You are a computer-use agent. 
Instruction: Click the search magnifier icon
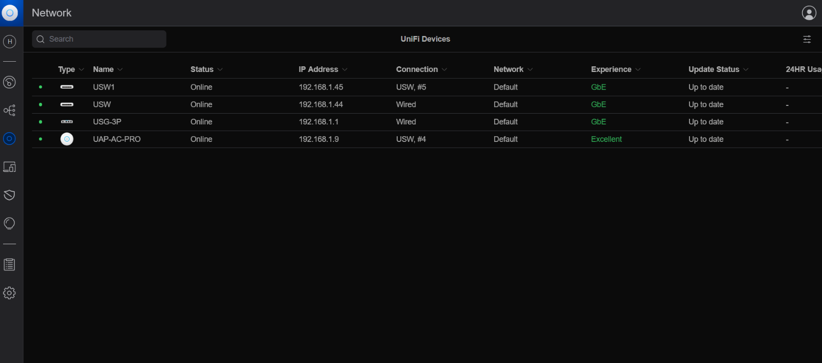pyautogui.click(x=41, y=39)
